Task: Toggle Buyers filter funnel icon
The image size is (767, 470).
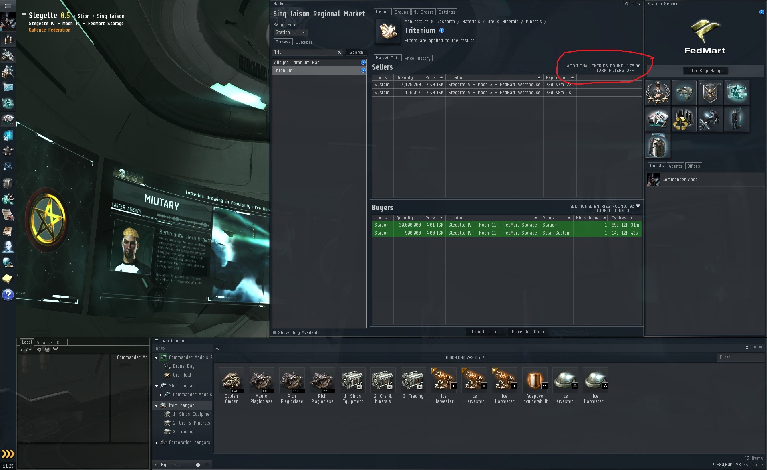Action: click(638, 207)
